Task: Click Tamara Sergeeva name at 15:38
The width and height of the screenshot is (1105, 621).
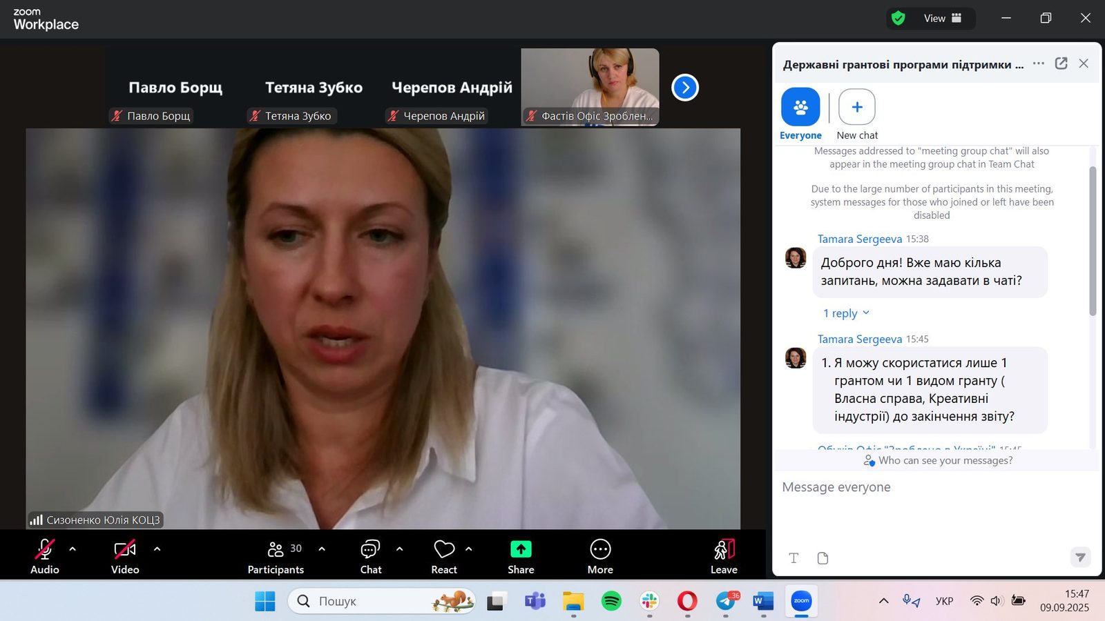Action: coord(860,239)
